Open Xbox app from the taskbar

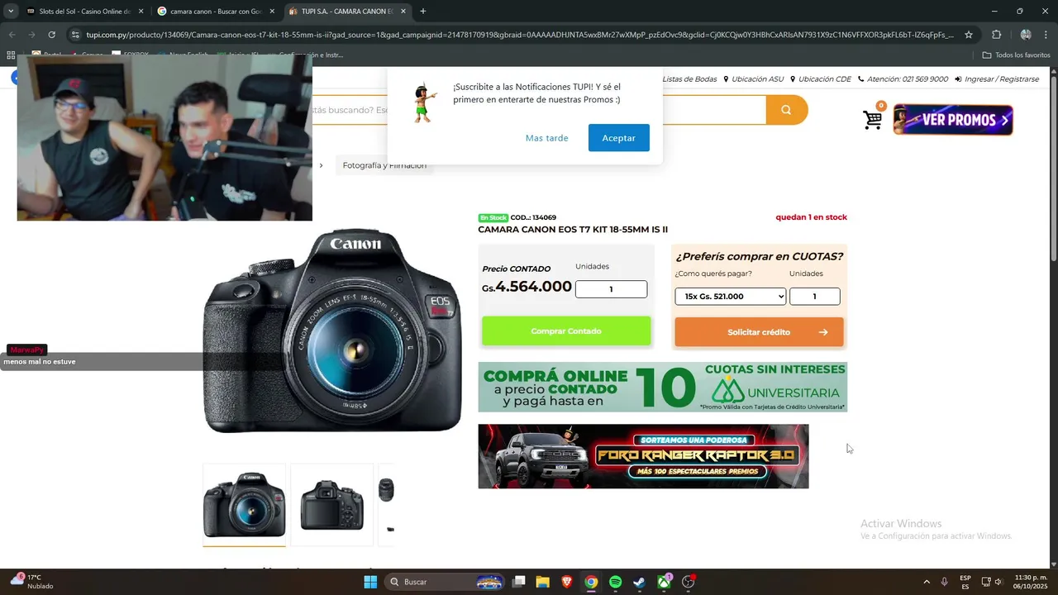point(664,582)
